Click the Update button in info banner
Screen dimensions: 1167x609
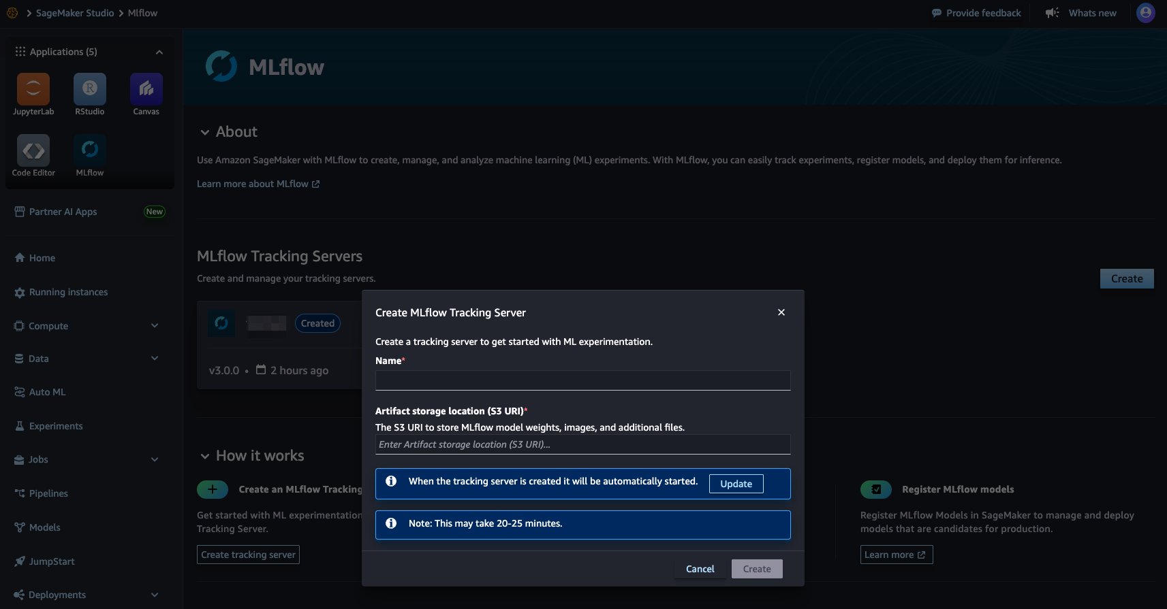[736, 484]
